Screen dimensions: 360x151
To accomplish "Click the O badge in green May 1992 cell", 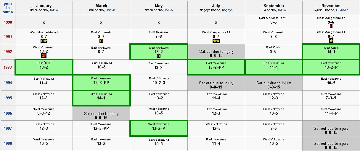I will click(x=159, y=56).
